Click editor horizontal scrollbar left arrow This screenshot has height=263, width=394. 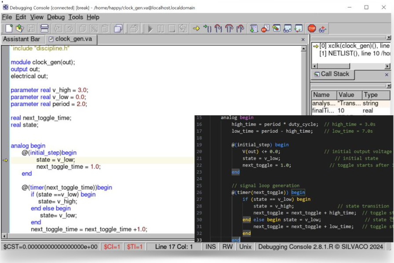[4, 236]
